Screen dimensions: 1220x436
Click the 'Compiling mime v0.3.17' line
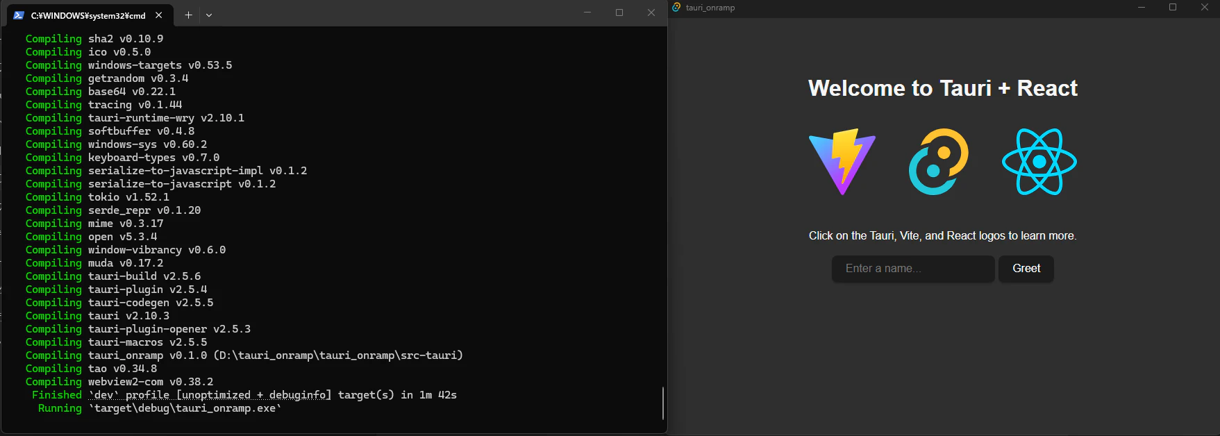[x=94, y=224]
